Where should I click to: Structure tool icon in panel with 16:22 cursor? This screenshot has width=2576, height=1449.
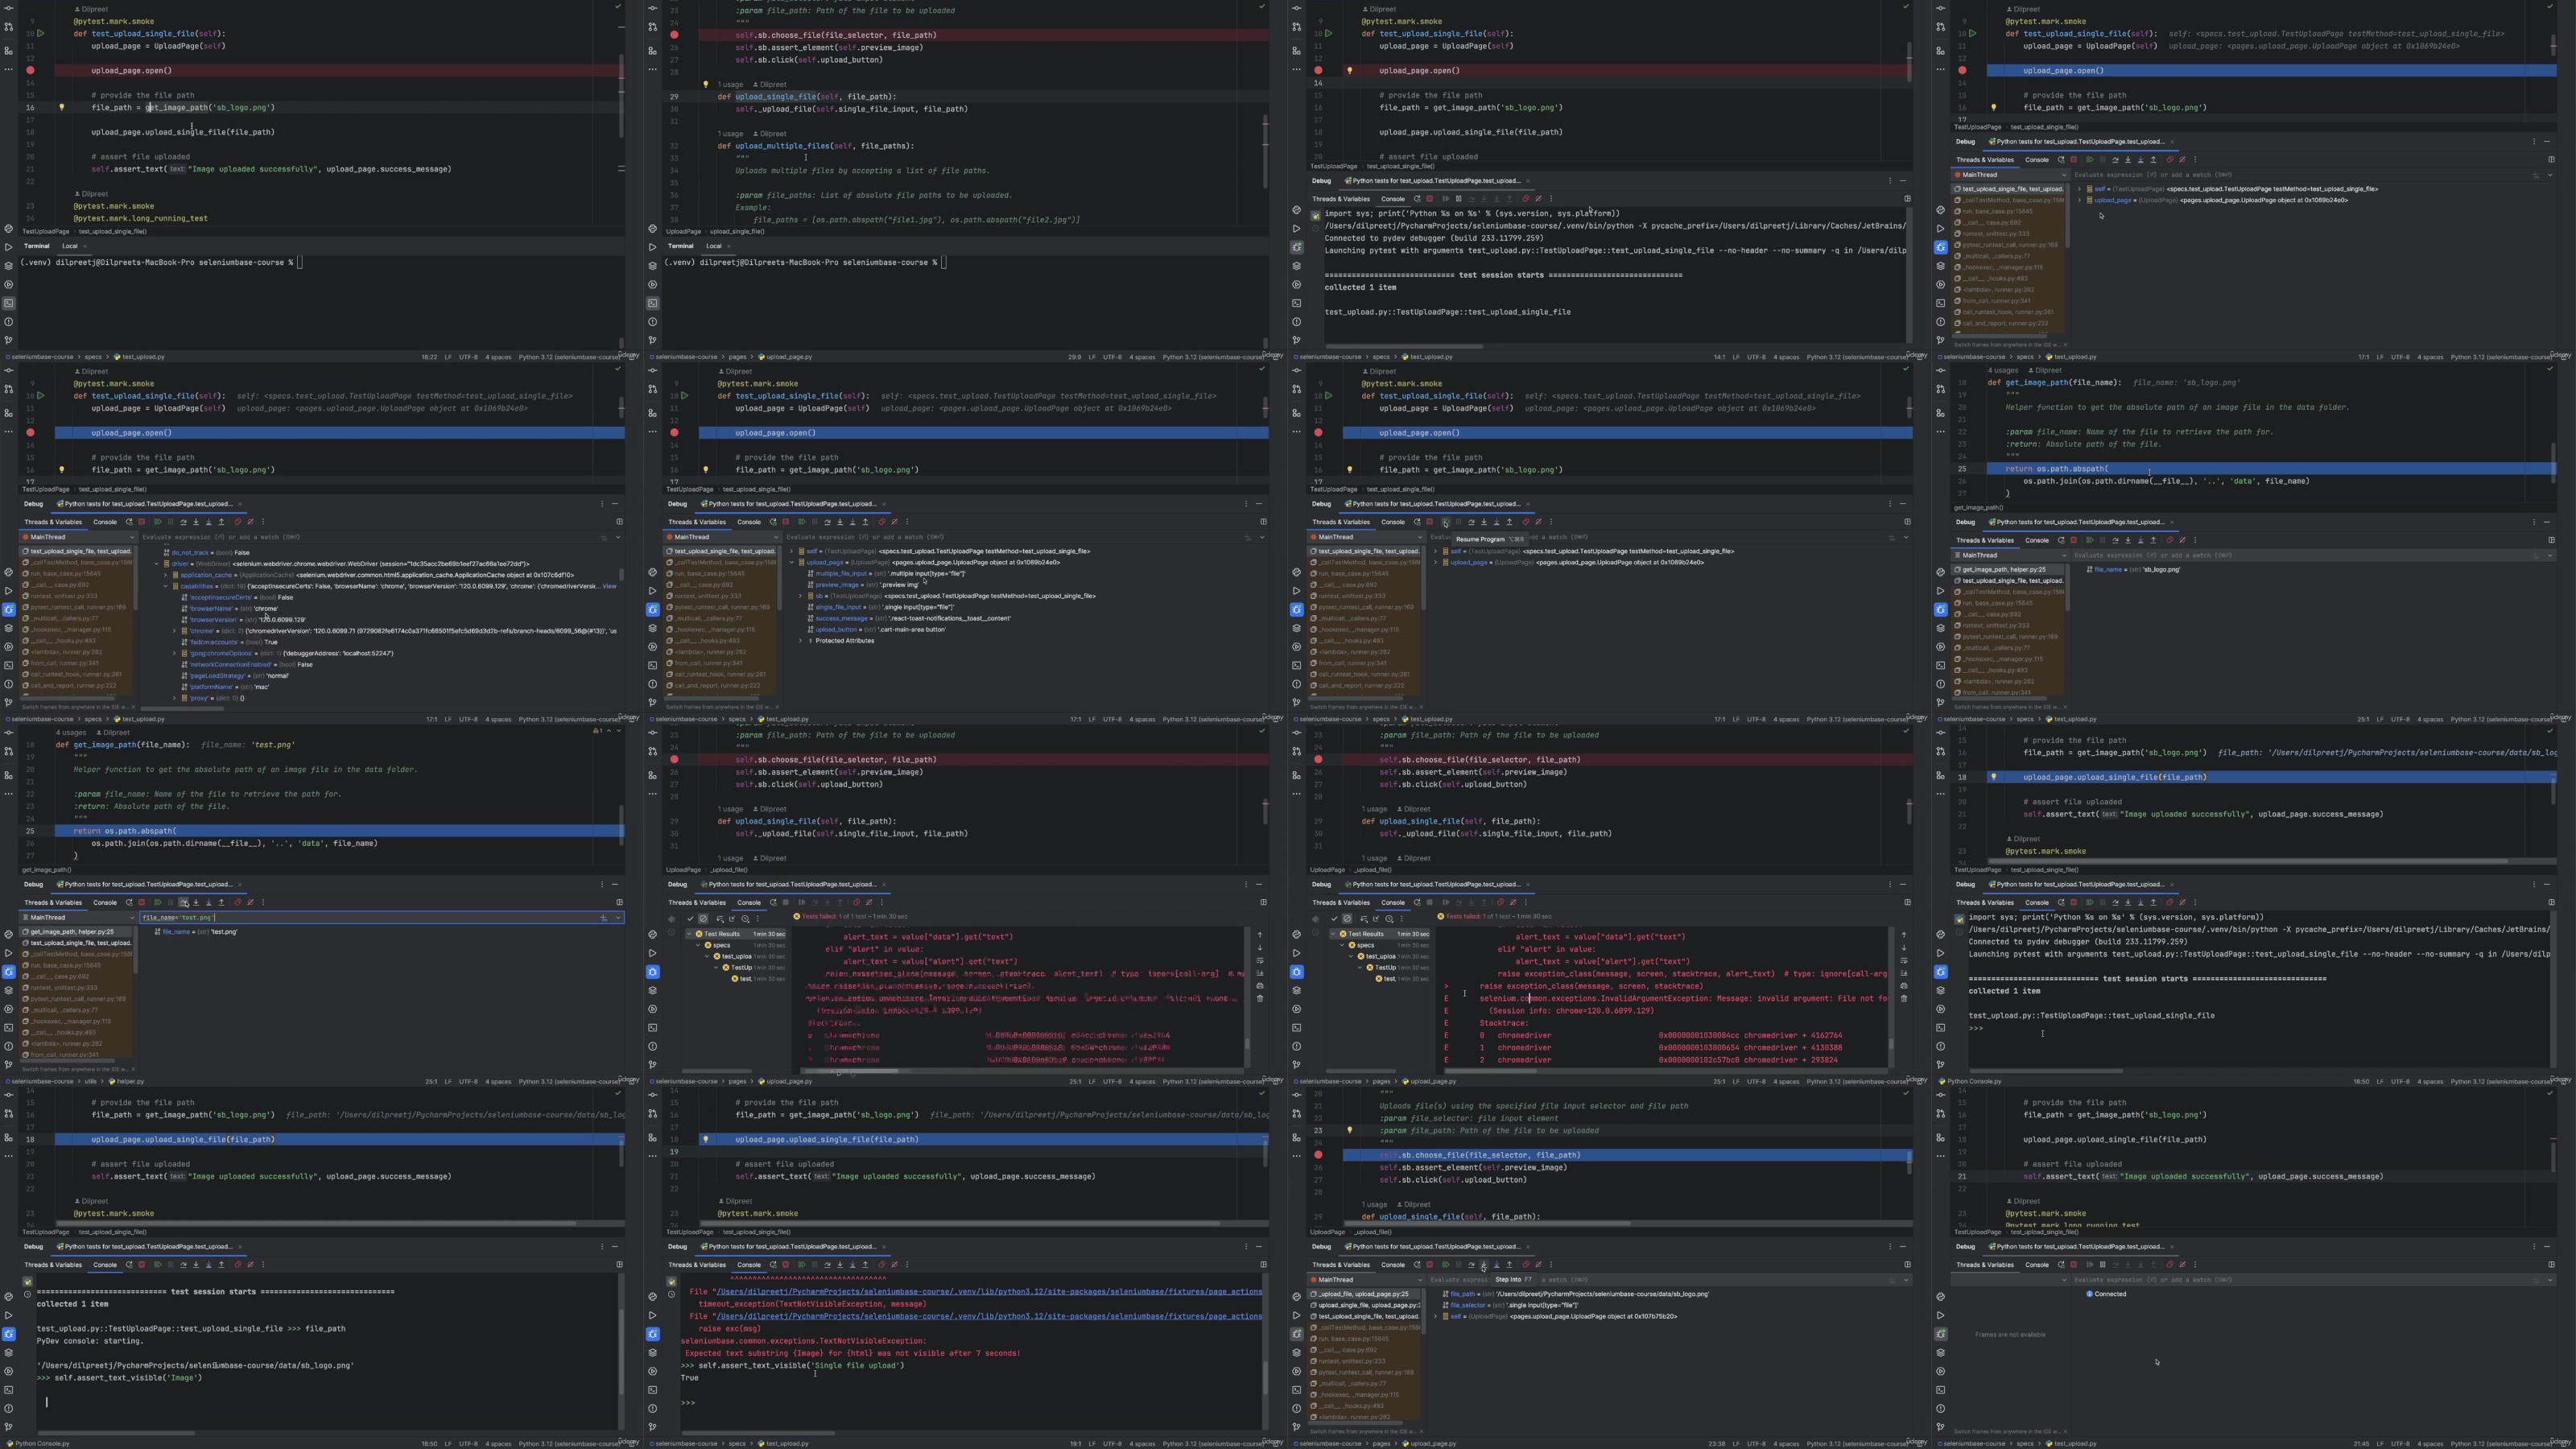point(9,51)
